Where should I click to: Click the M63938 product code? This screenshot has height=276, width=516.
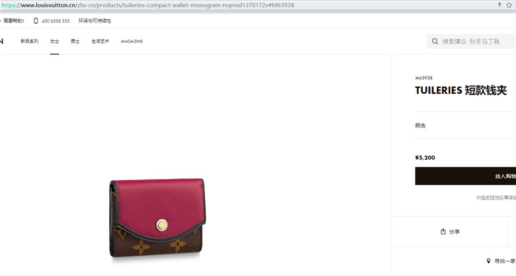pos(423,78)
